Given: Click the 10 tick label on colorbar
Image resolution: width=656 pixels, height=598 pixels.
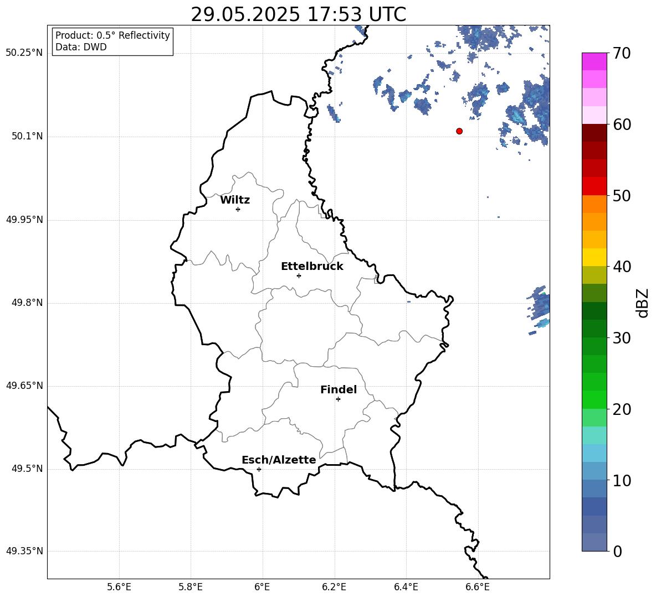Looking at the screenshot, I should [622, 481].
